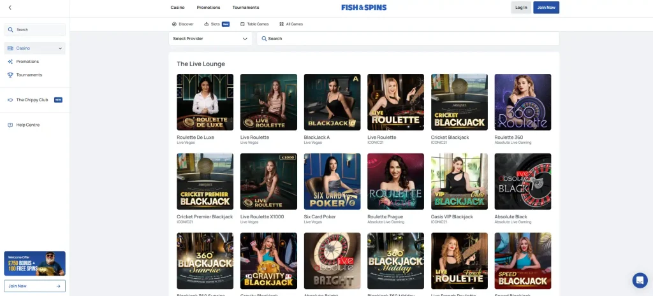Click the All Games grid icon
653x296 pixels.
(x=281, y=24)
